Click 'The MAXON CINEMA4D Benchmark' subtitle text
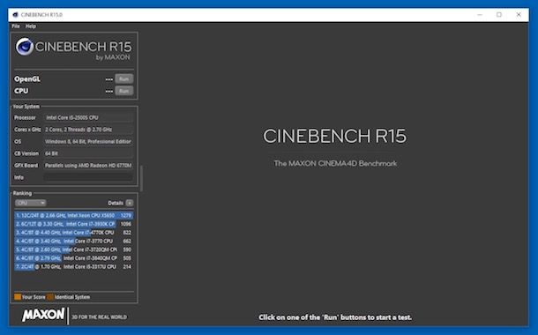The width and height of the screenshot is (538, 335). point(335,164)
